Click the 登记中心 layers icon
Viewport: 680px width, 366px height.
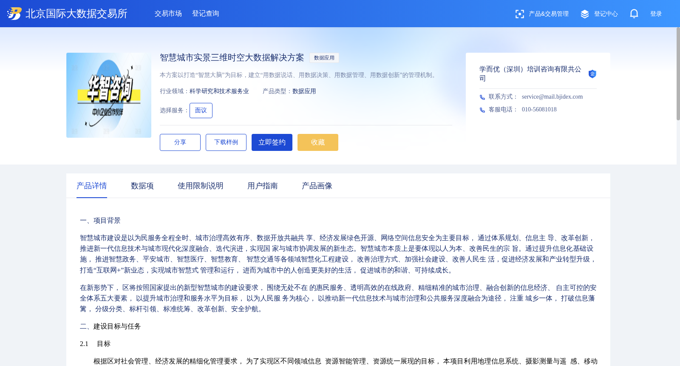pyautogui.click(x=585, y=14)
